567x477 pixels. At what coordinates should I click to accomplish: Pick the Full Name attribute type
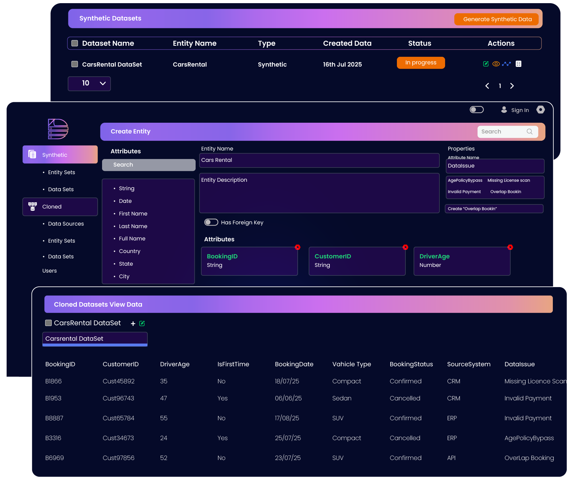pos(132,238)
